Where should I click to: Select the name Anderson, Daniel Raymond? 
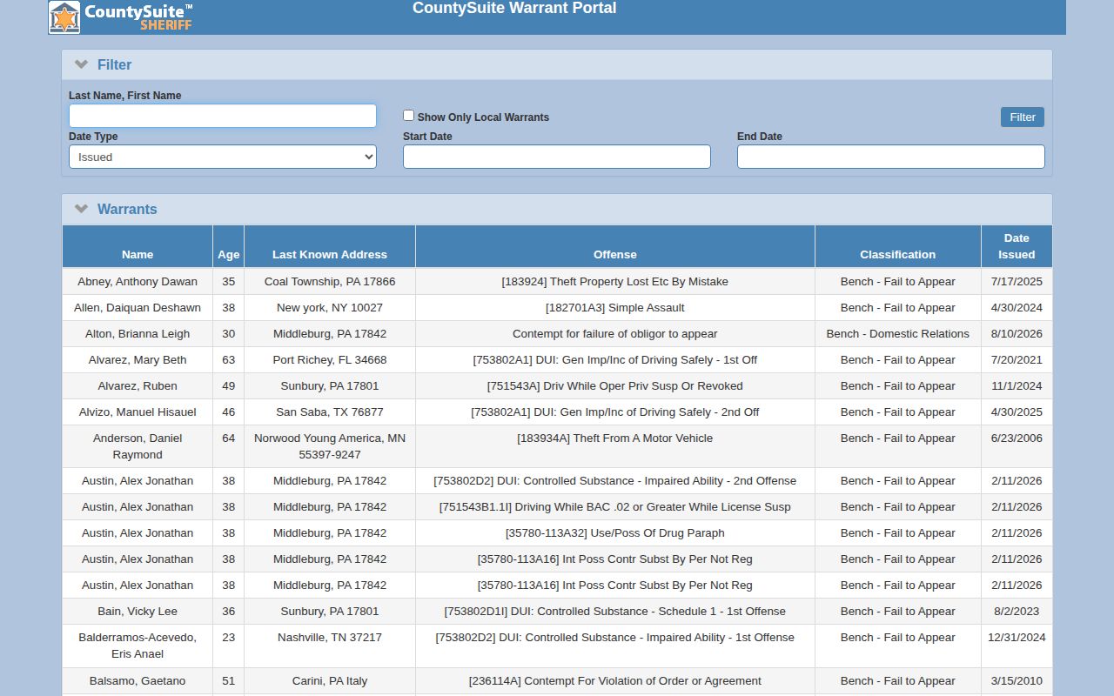click(x=138, y=446)
